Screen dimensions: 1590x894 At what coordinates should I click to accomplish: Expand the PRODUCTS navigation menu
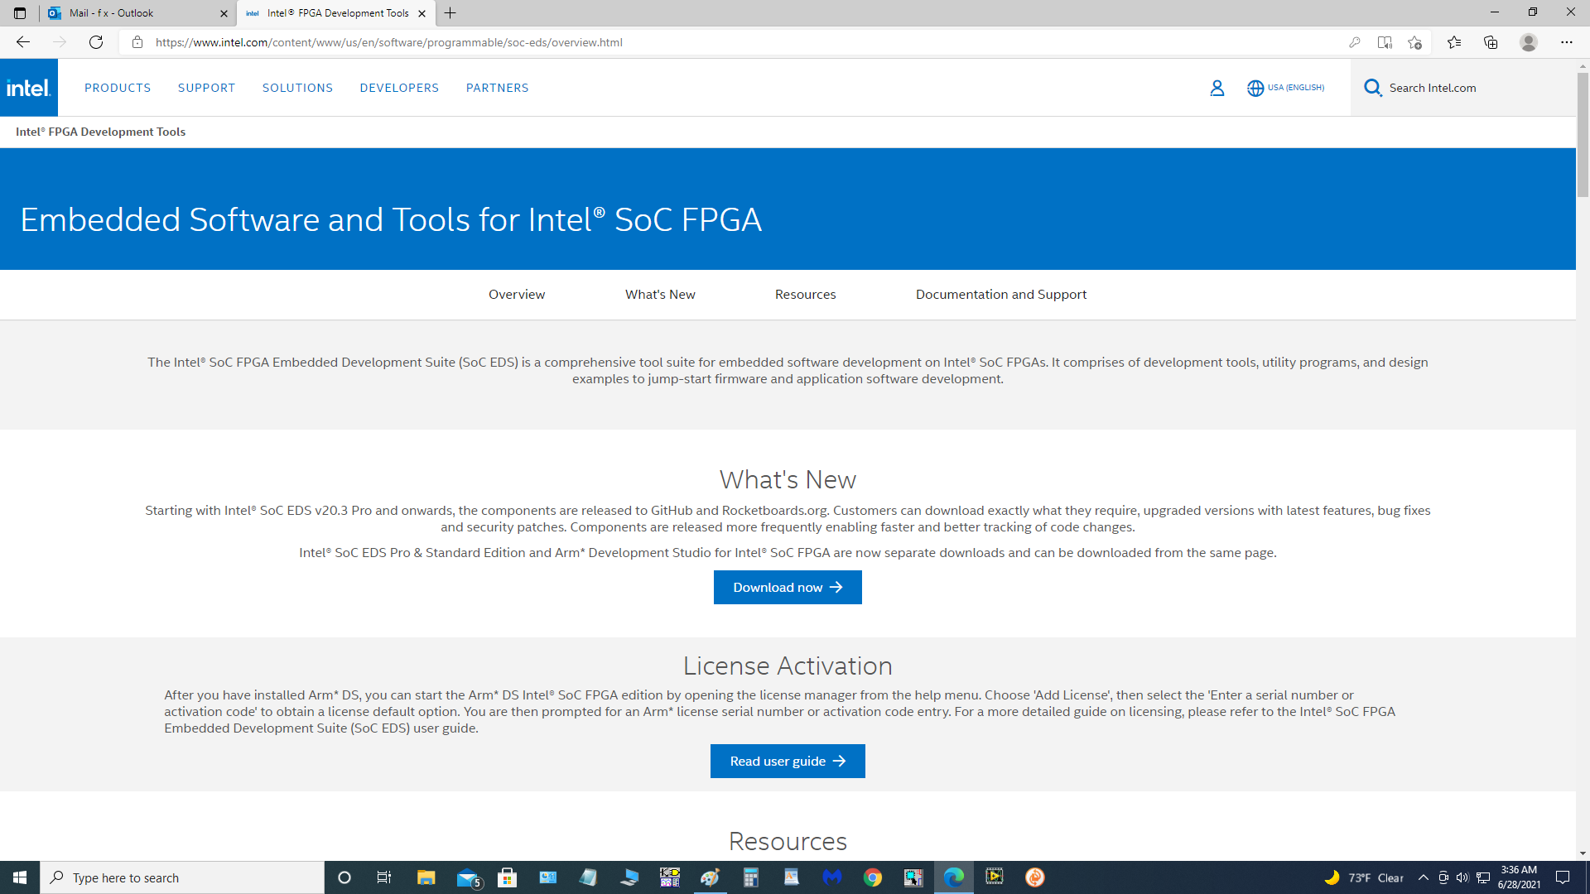click(x=118, y=88)
